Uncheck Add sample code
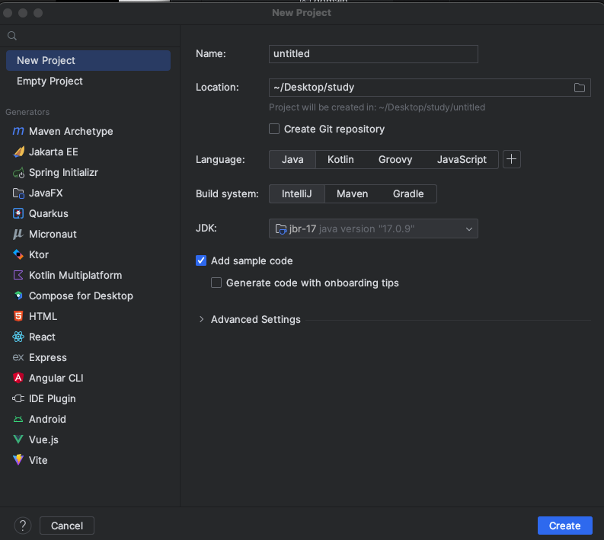 [201, 260]
